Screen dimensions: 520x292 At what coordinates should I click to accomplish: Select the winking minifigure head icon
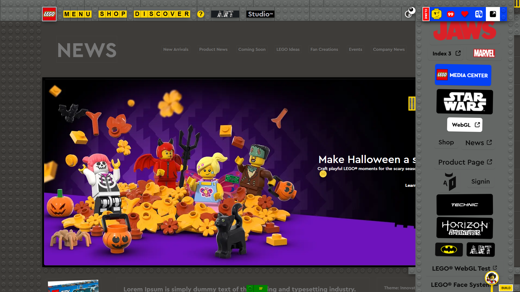(437, 14)
